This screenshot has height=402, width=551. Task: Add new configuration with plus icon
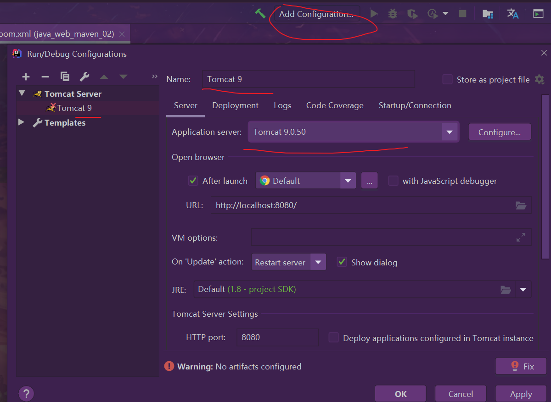pyautogui.click(x=26, y=77)
